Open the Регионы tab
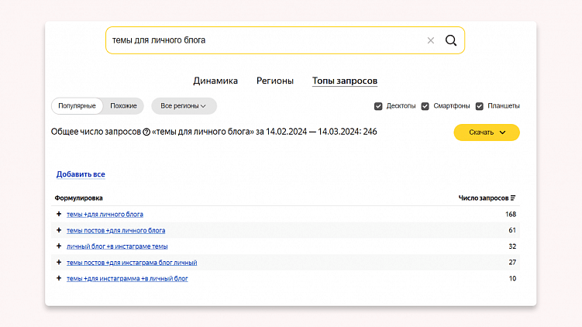This screenshot has height=327, width=582. (x=275, y=81)
